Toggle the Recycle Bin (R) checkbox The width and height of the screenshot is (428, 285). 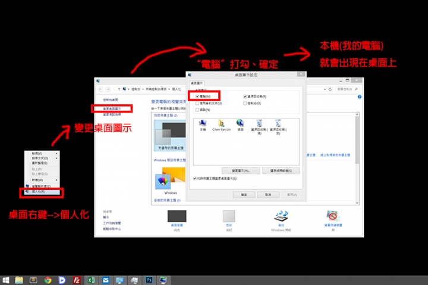click(245, 96)
